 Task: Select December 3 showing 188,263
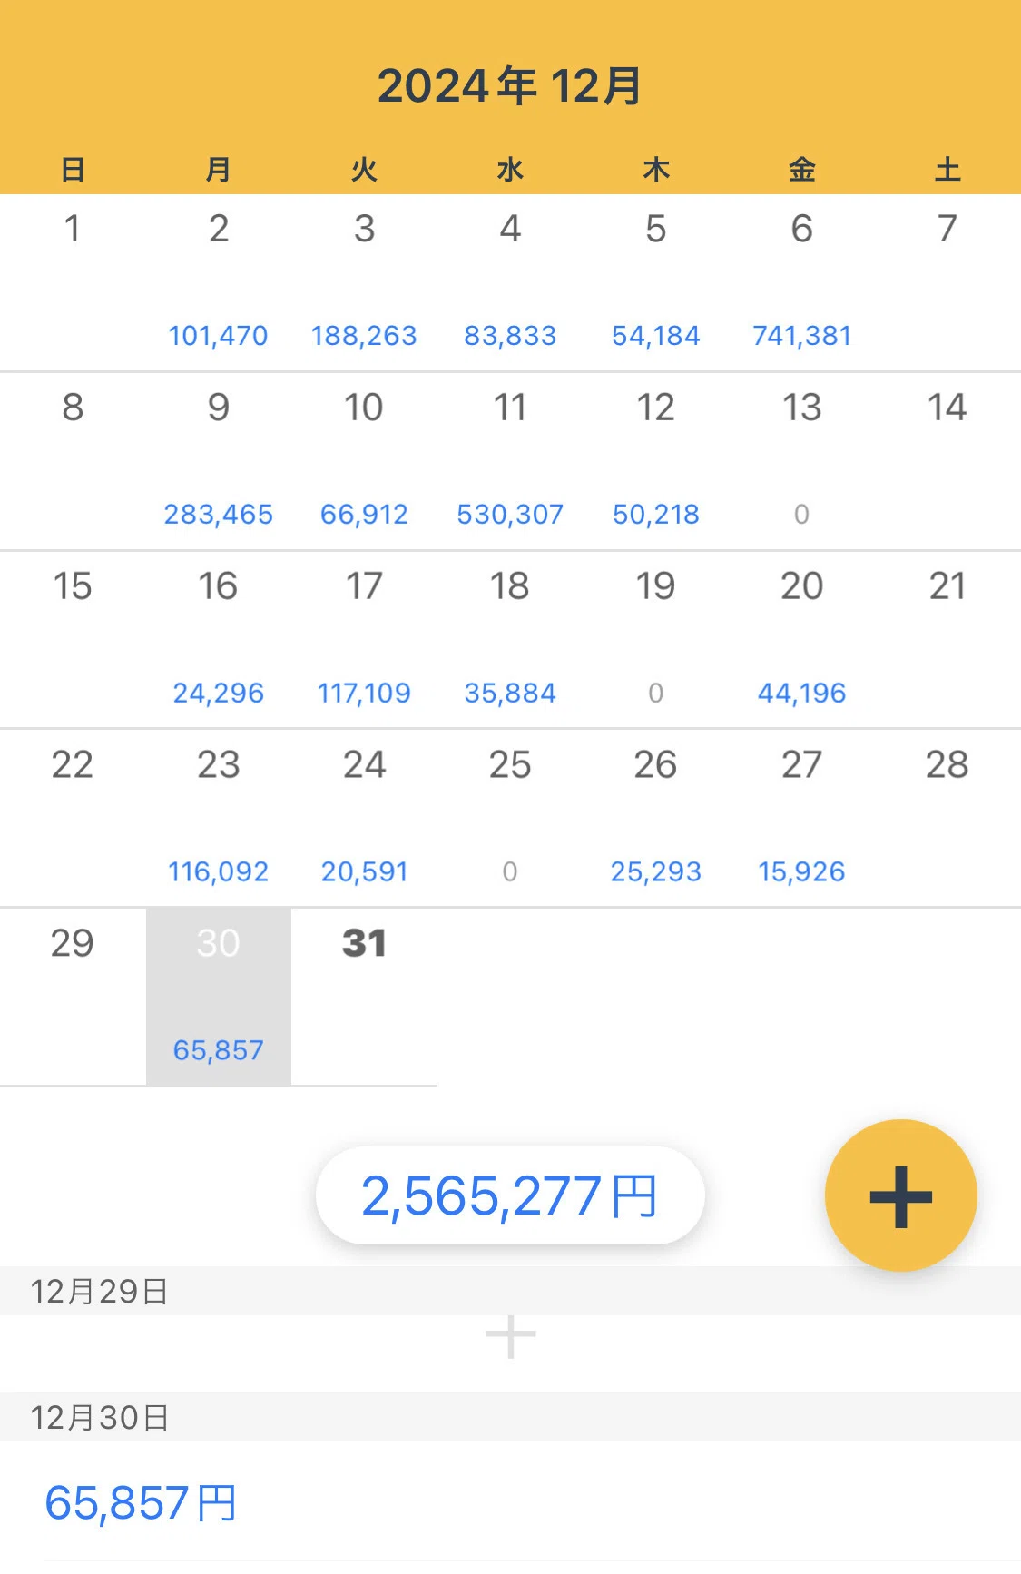pyautogui.click(x=364, y=282)
